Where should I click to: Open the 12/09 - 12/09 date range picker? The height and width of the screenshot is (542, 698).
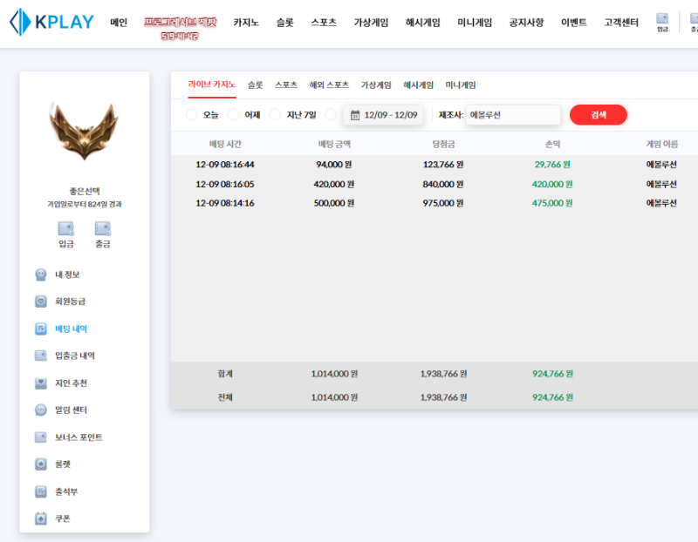[x=383, y=115]
